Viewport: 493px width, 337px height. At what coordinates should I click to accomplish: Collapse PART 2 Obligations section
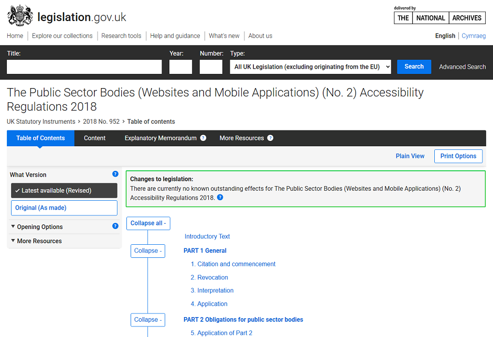(148, 320)
